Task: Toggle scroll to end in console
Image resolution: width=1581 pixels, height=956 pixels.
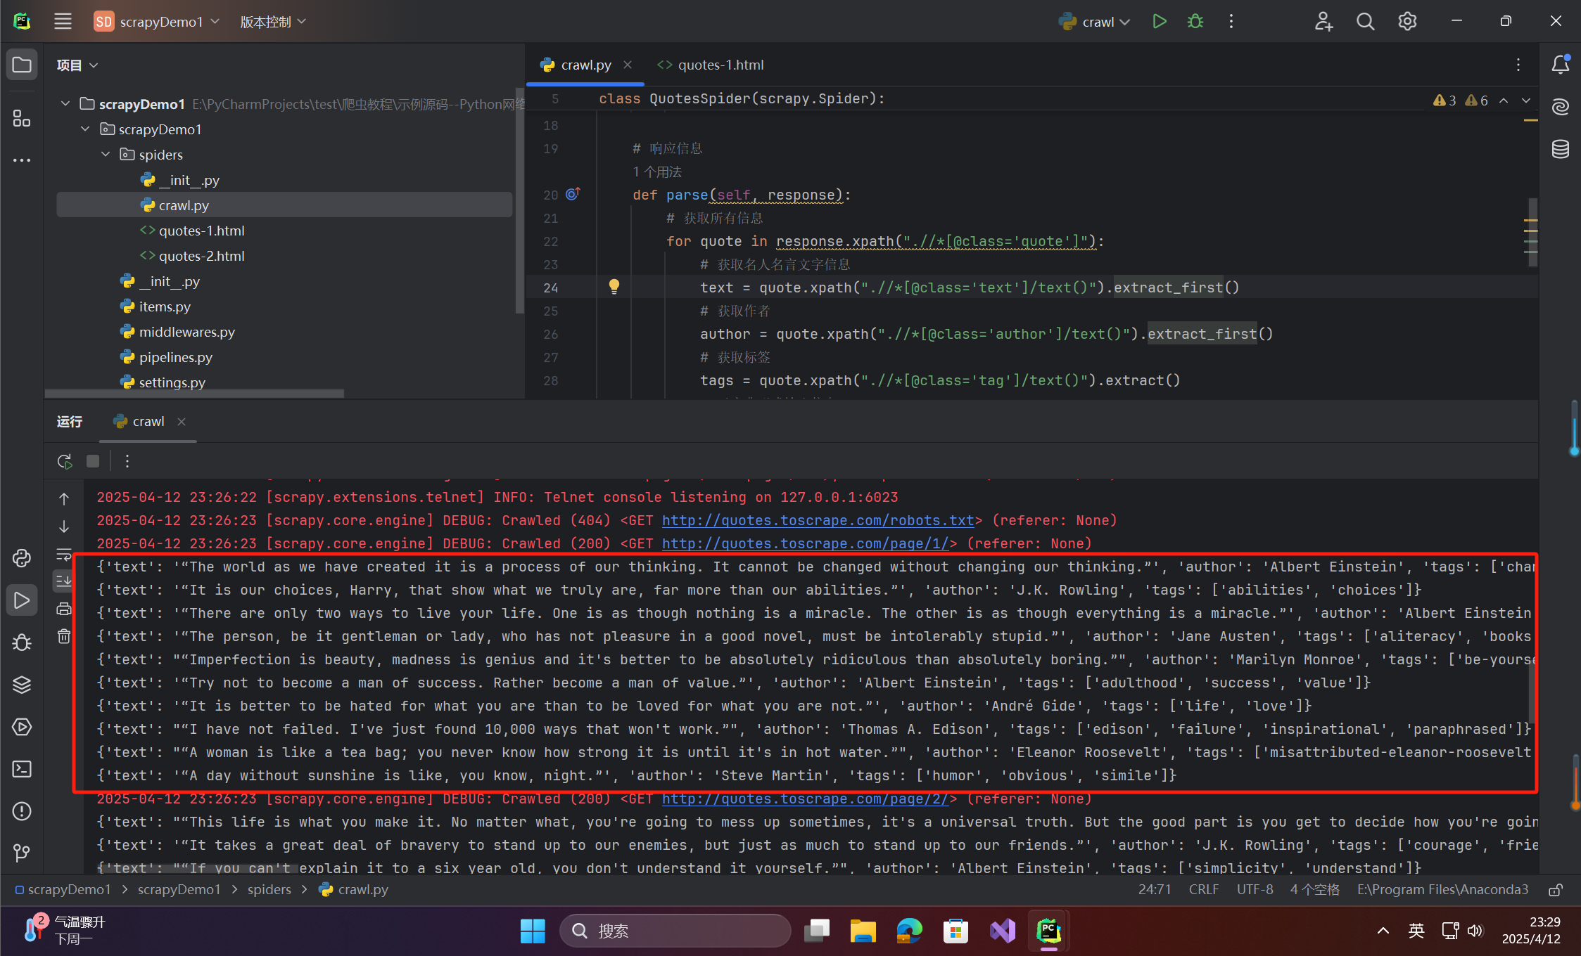Action: pyautogui.click(x=64, y=581)
